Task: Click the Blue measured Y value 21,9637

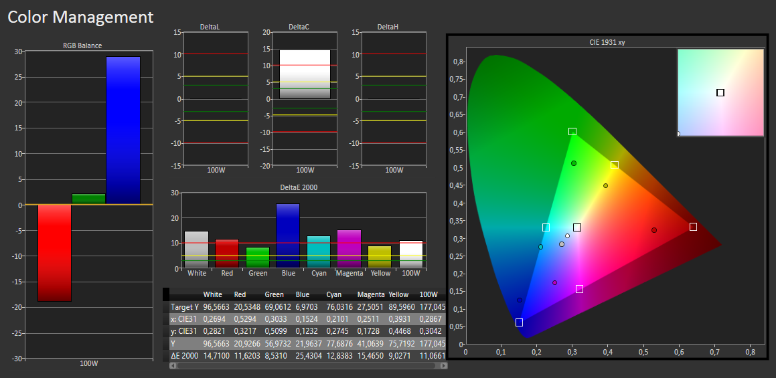Action: point(309,343)
